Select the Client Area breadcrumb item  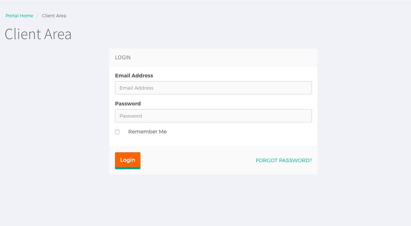tap(54, 16)
